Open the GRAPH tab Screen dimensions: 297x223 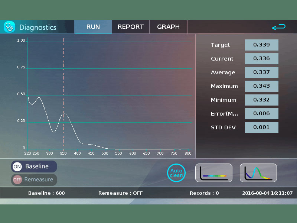[x=168, y=27]
